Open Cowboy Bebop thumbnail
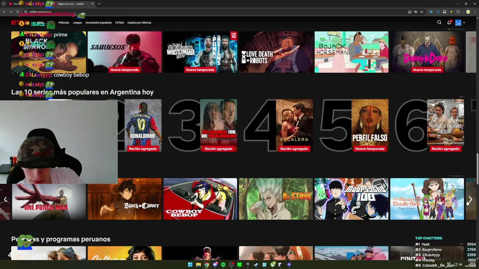 [200, 199]
